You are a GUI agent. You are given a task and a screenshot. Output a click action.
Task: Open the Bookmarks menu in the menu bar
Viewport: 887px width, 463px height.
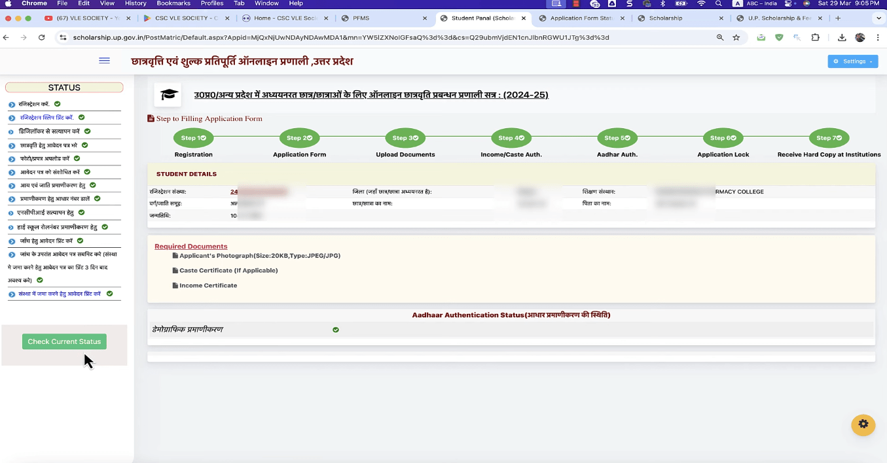[x=173, y=3]
